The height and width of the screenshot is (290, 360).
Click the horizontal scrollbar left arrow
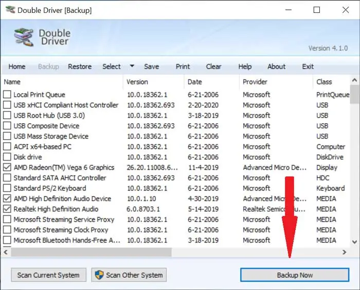[6, 252]
